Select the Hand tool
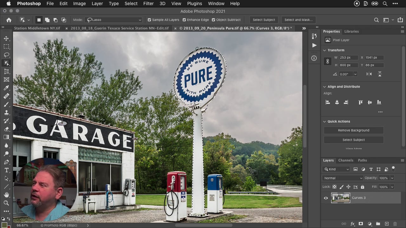406x228 pixels. [x=6, y=195]
